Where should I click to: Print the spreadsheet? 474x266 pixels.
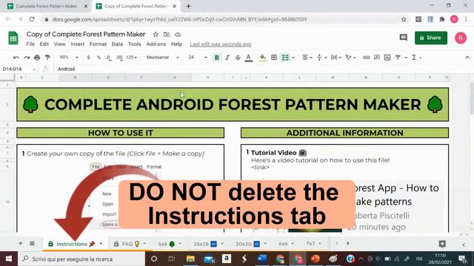tap(37, 58)
